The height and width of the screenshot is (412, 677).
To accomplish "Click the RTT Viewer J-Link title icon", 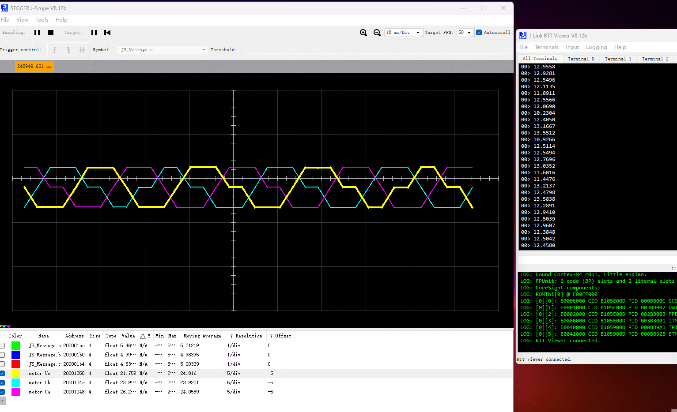I will pos(523,35).
